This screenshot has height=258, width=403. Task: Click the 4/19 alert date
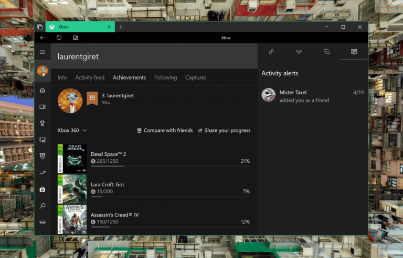point(358,93)
